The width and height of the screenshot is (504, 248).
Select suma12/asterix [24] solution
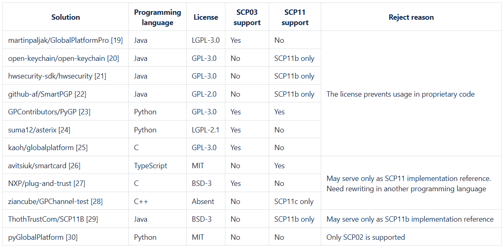coord(39,130)
